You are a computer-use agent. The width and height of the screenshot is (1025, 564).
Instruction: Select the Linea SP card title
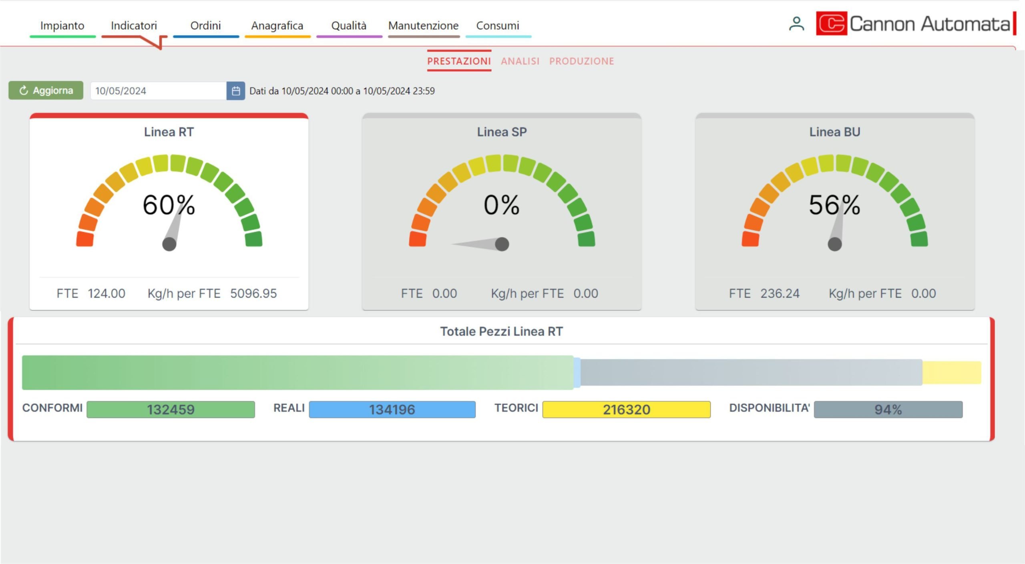[x=502, y=132]
